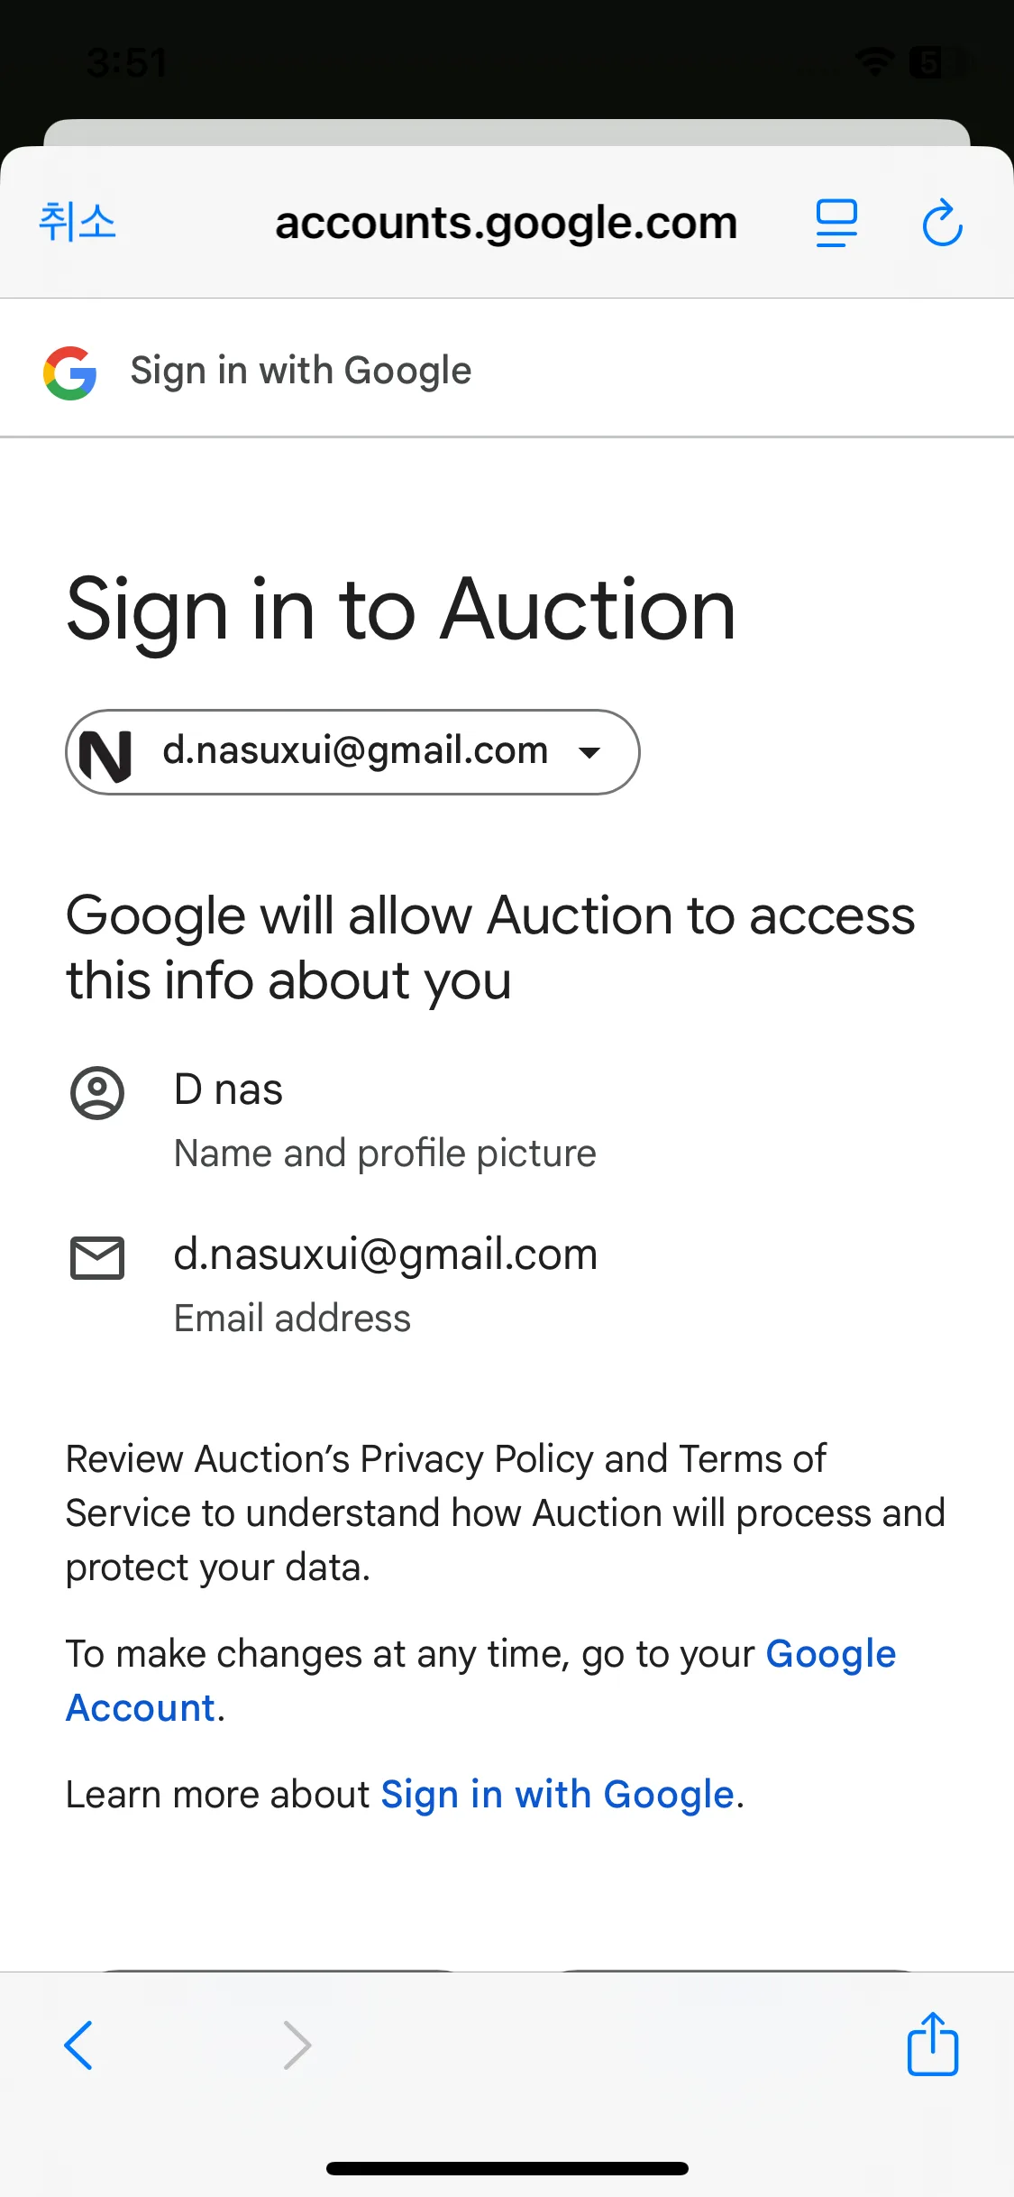
Task: Tap the N account avatar icon
Action: [x=106, y=754]
